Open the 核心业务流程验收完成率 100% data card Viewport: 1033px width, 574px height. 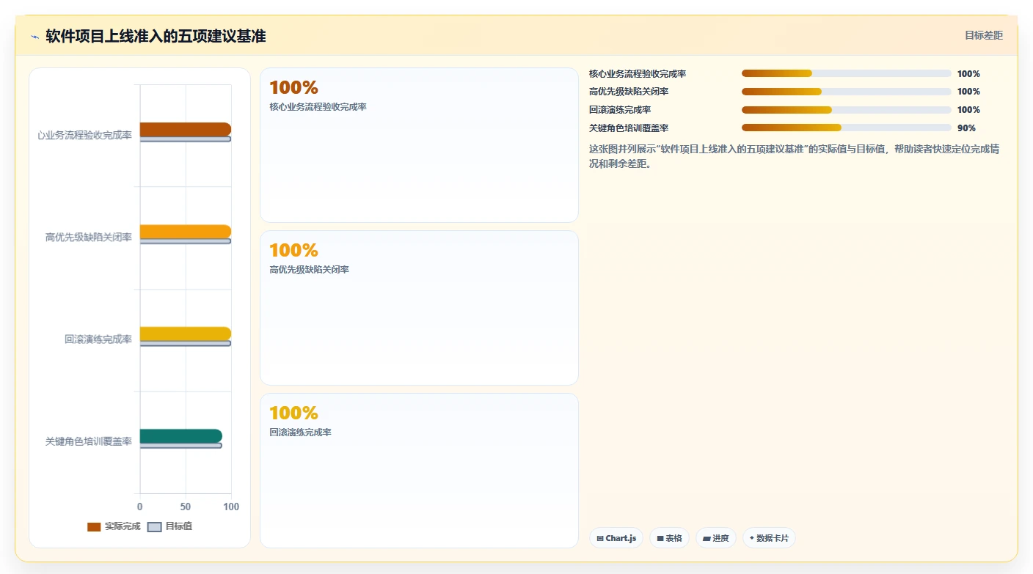pyautogui.click(x=419, y=145)
